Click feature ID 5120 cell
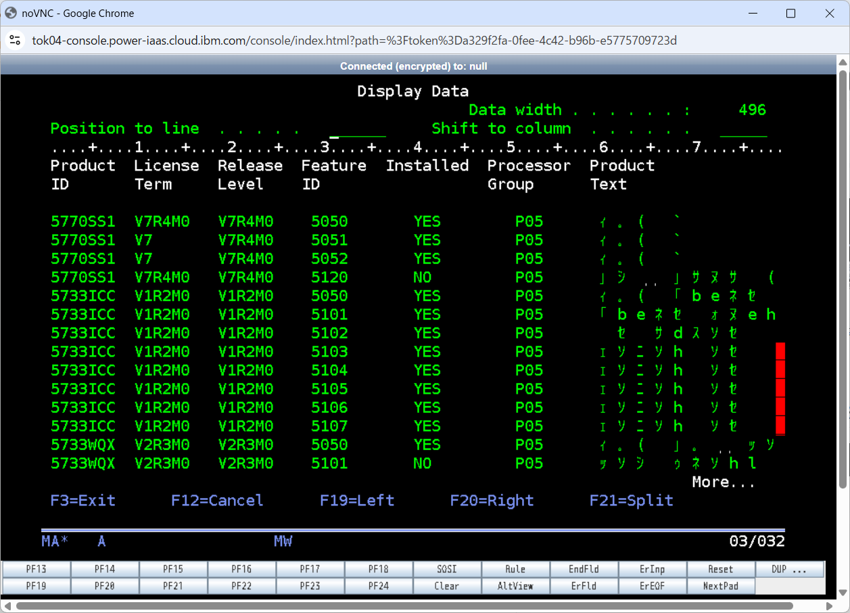 coord(329,277)
